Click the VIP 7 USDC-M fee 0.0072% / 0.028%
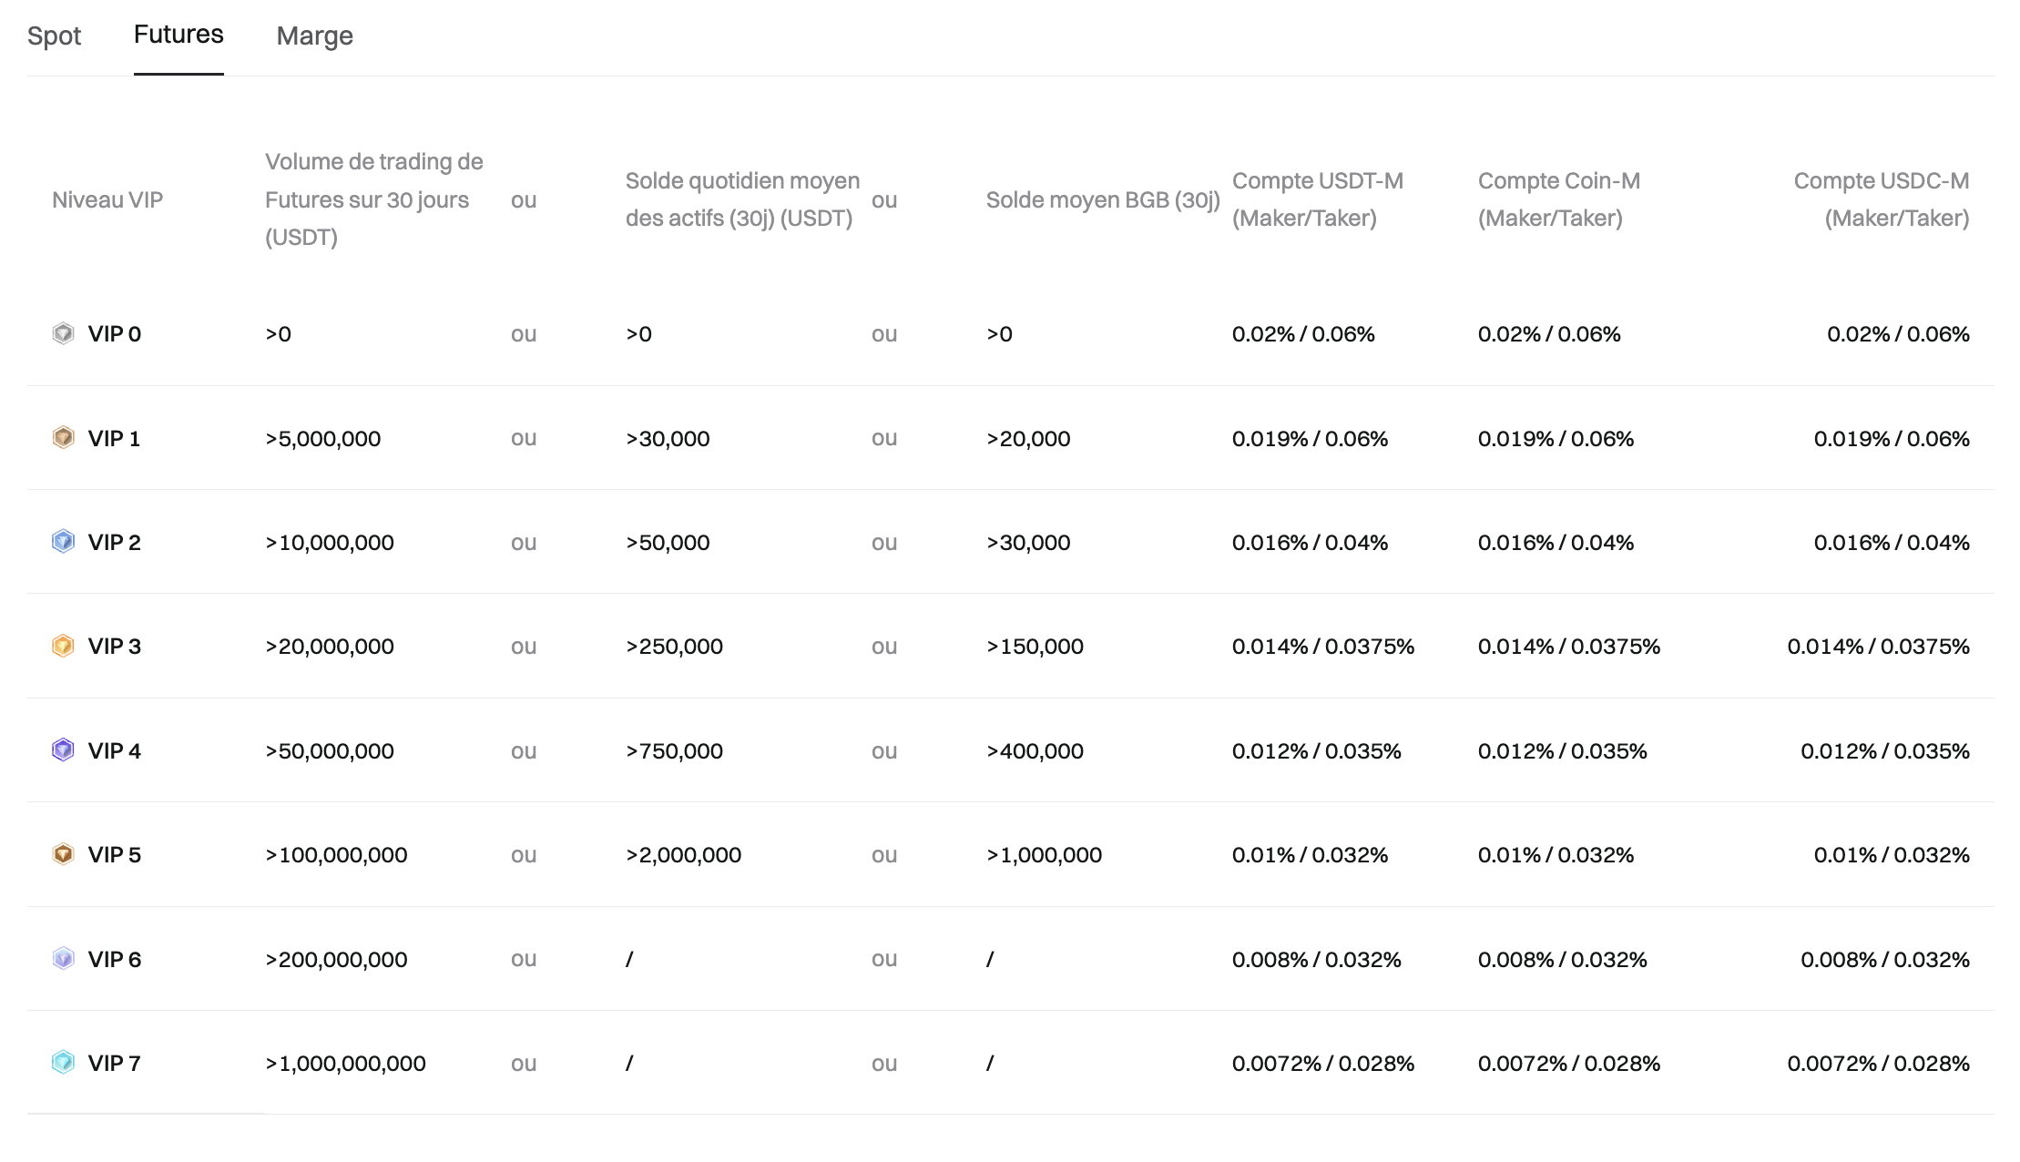The width and height of the screenshot is (2020, 1162). point(1879,1064)
